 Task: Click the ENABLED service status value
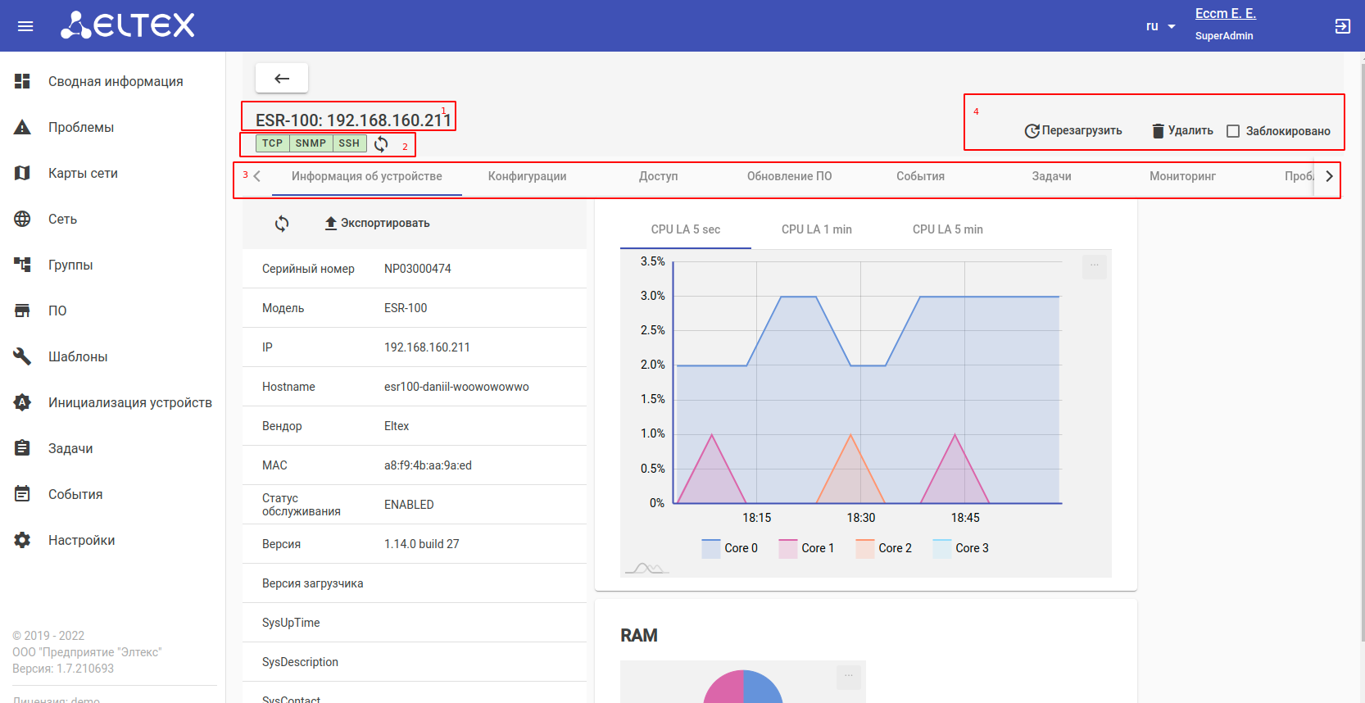[x=409, y=505]
